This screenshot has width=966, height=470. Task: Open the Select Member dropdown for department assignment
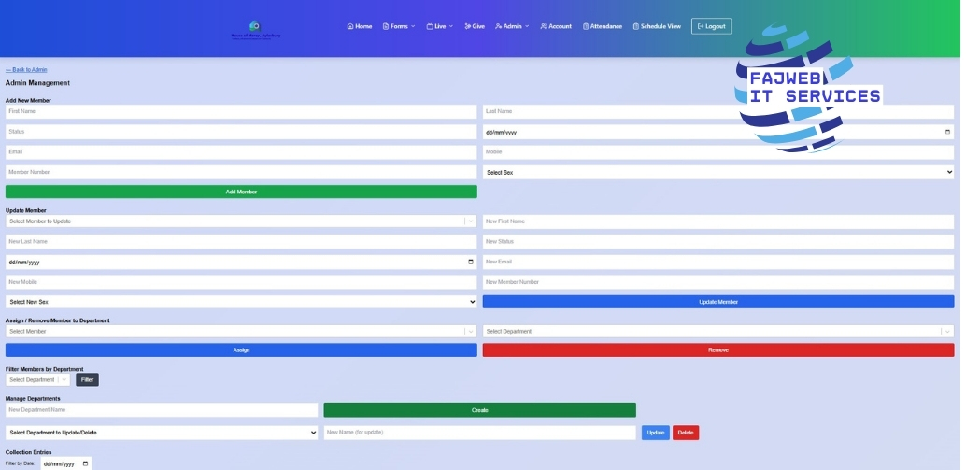241,332
